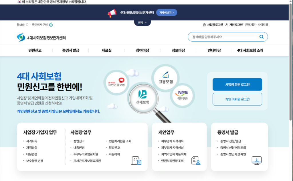Select the 국민연금 NPS circle logo
Image resolution: width=293 pixels, height=181 pixels.
[183, 95]
